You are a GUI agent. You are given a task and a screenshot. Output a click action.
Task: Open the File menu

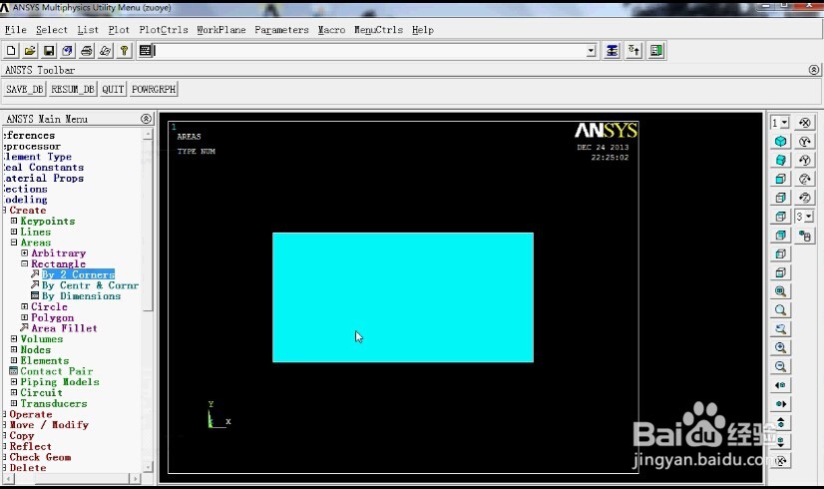[x=16, y=30]
